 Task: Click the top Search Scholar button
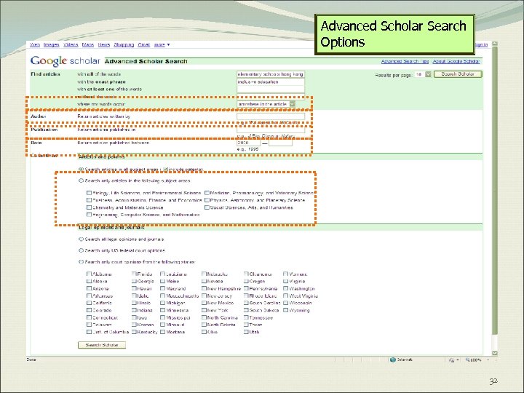(458, 74)
